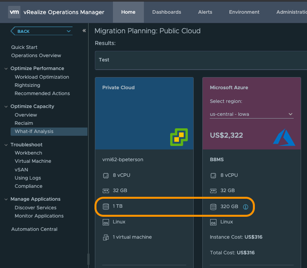The image size is (307, 268).
Task: Click the vrni62-bpeterson VM name
Action: tap(123, 160)
